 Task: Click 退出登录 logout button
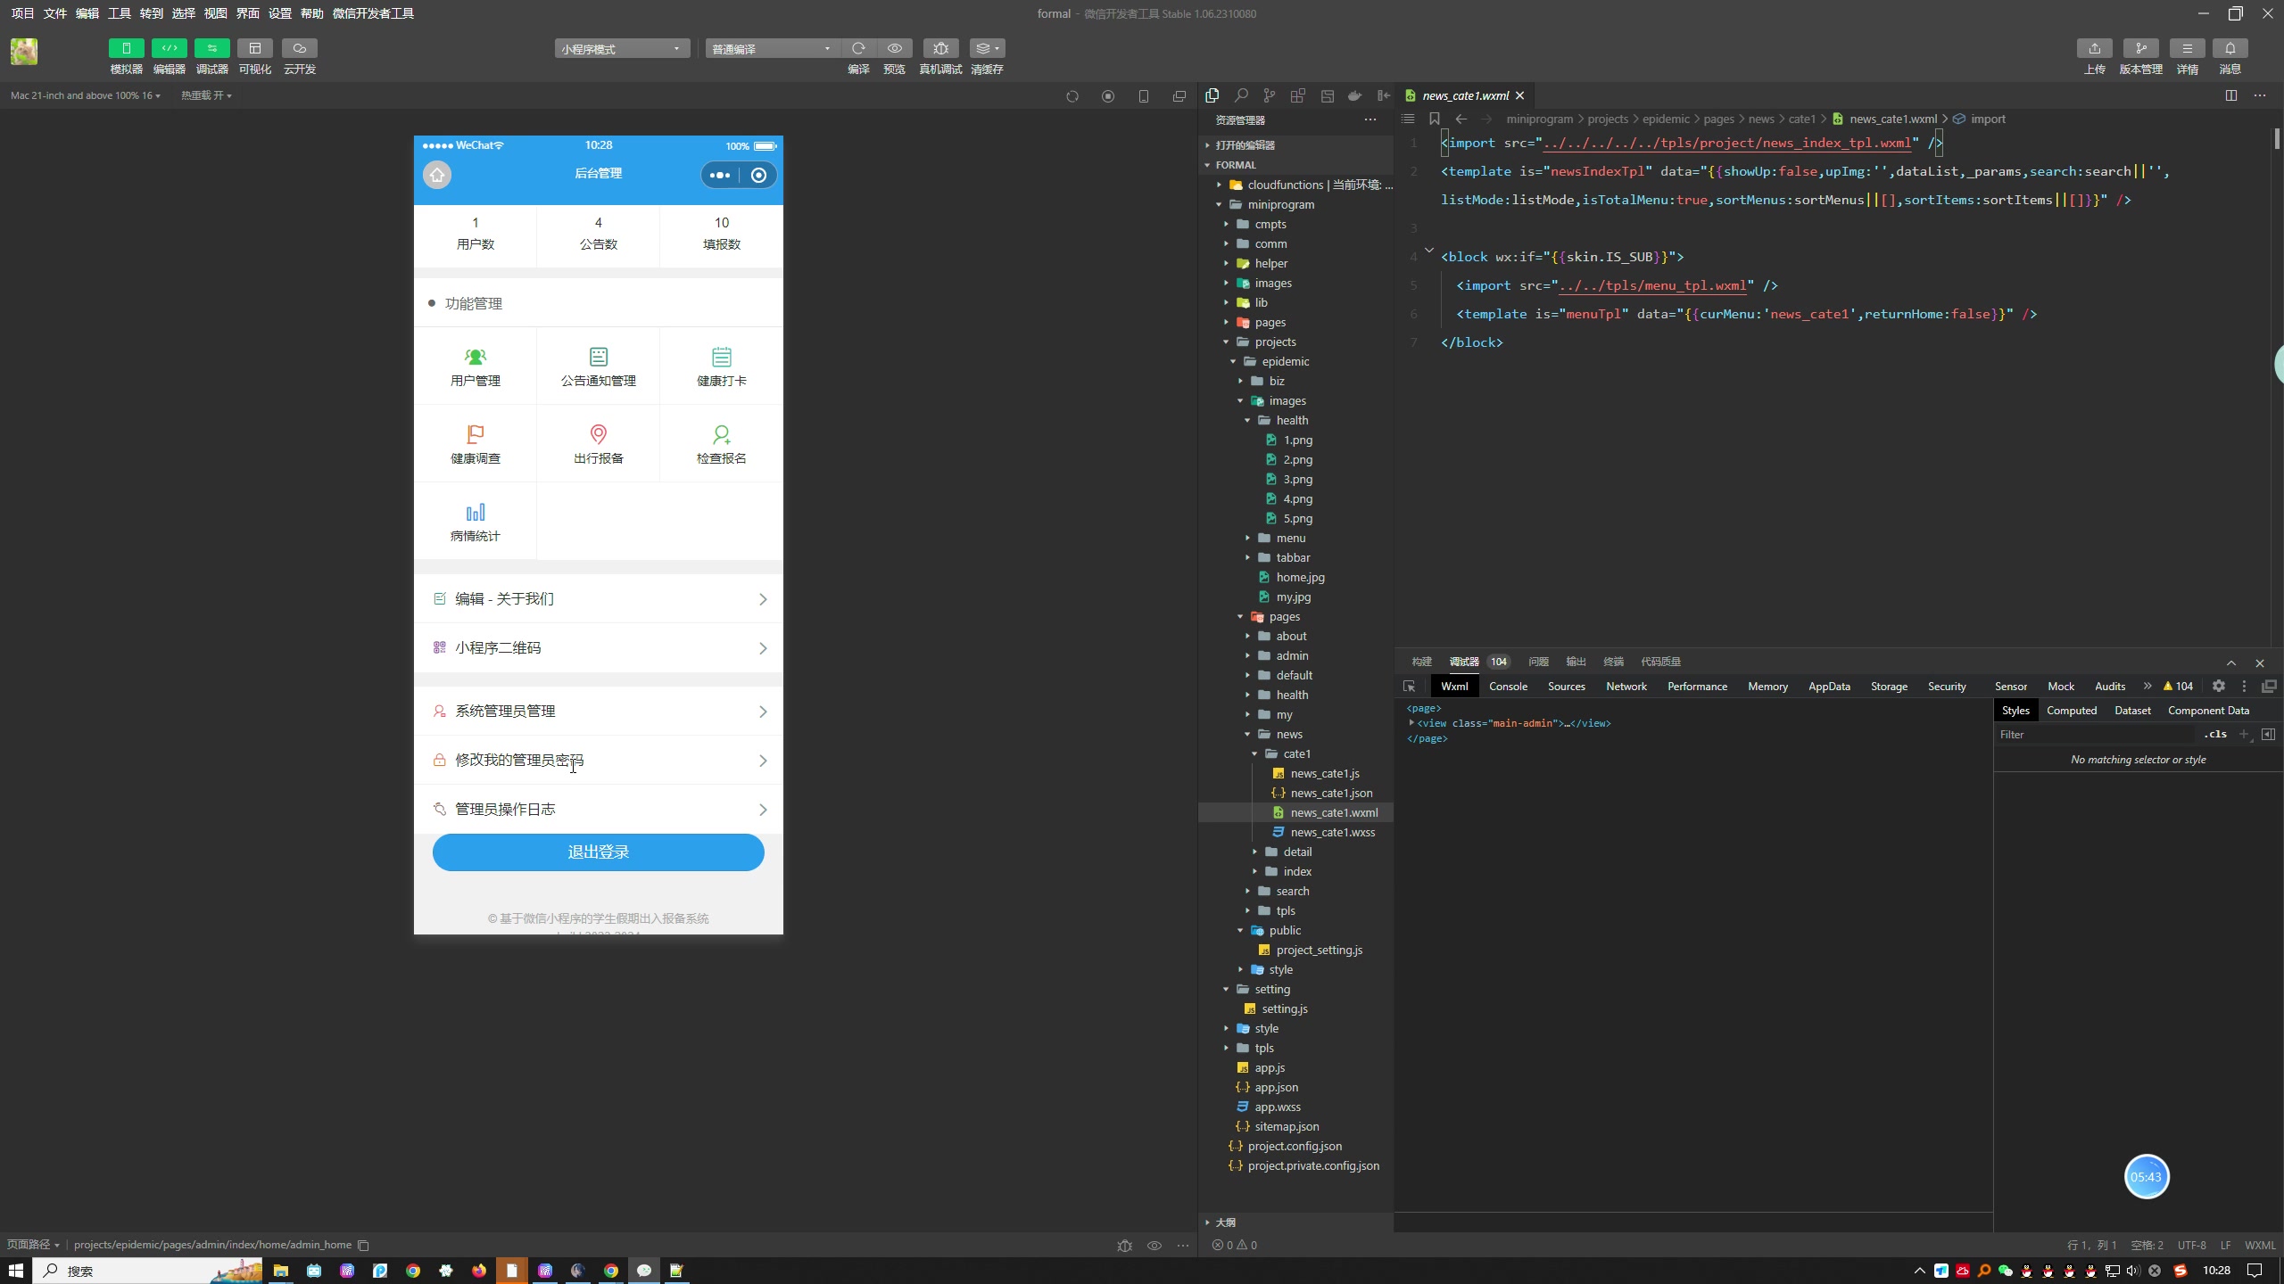(x=598, y=852)
